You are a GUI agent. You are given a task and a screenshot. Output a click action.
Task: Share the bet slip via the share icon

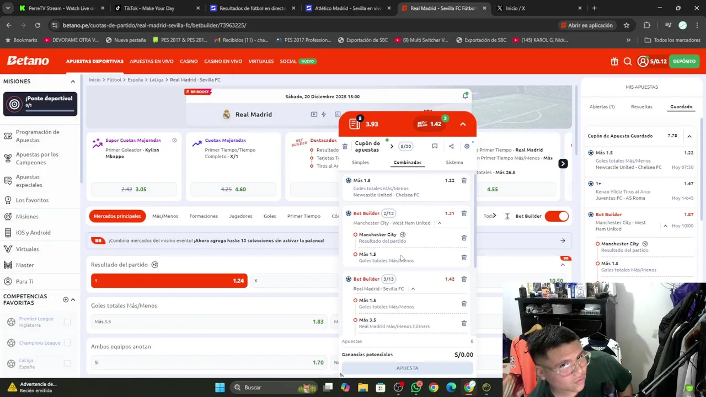[451, 146]
